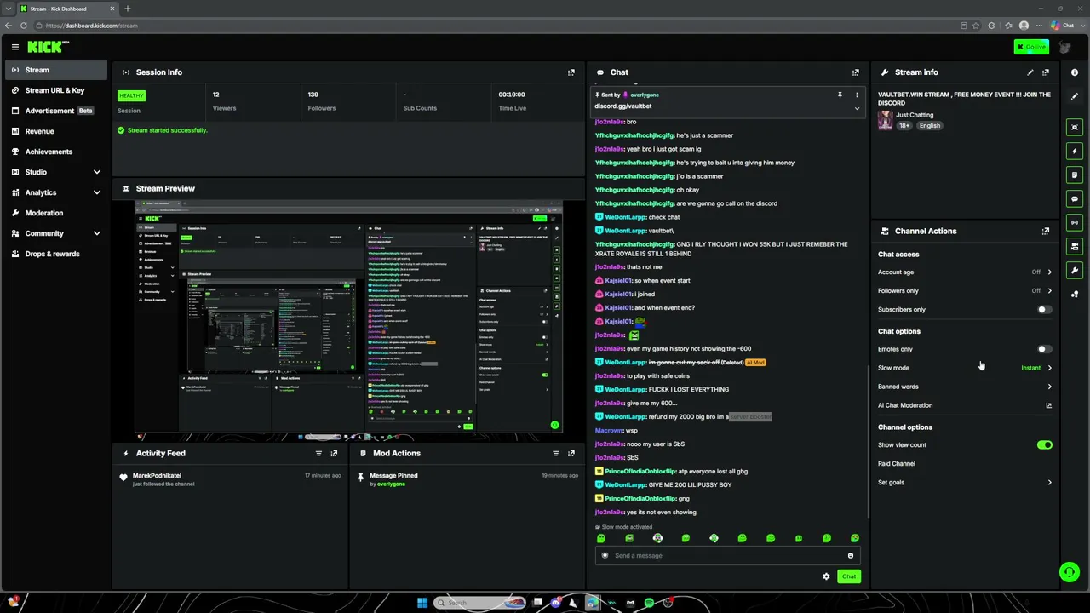Open the pinned message three-dot menu
Viewport: 1090px width, 613px height.
(x=857, y=95)
